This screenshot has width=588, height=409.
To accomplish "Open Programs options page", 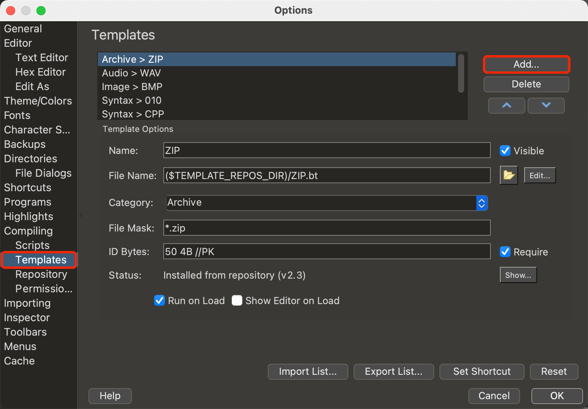I will pyautogui.click(x=27, y=202).
